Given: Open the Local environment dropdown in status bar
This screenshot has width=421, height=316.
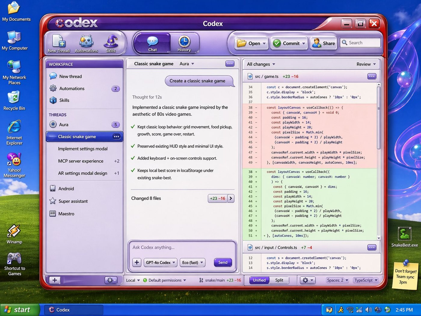Looking at the screenshot, I should click(x=133, y=280).
